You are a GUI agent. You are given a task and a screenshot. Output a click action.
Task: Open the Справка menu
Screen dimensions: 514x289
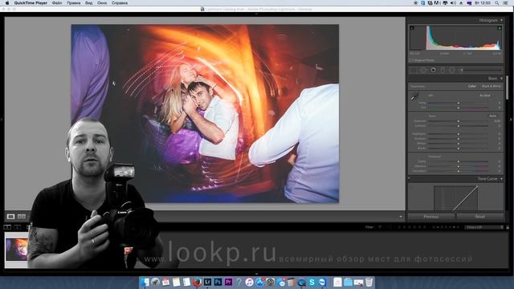coord(120,3)
